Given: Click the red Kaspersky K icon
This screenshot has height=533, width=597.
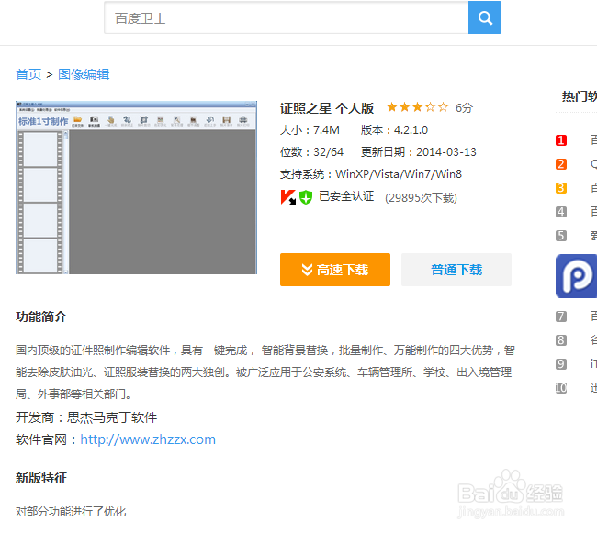Looking at the screenshot, I should point(287,197).
